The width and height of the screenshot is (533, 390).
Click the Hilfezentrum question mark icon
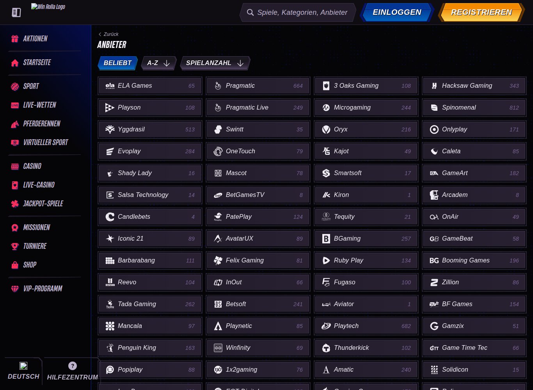(73, 366)
